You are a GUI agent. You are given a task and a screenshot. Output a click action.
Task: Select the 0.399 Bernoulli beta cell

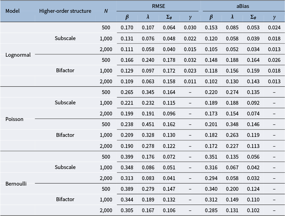127,156
